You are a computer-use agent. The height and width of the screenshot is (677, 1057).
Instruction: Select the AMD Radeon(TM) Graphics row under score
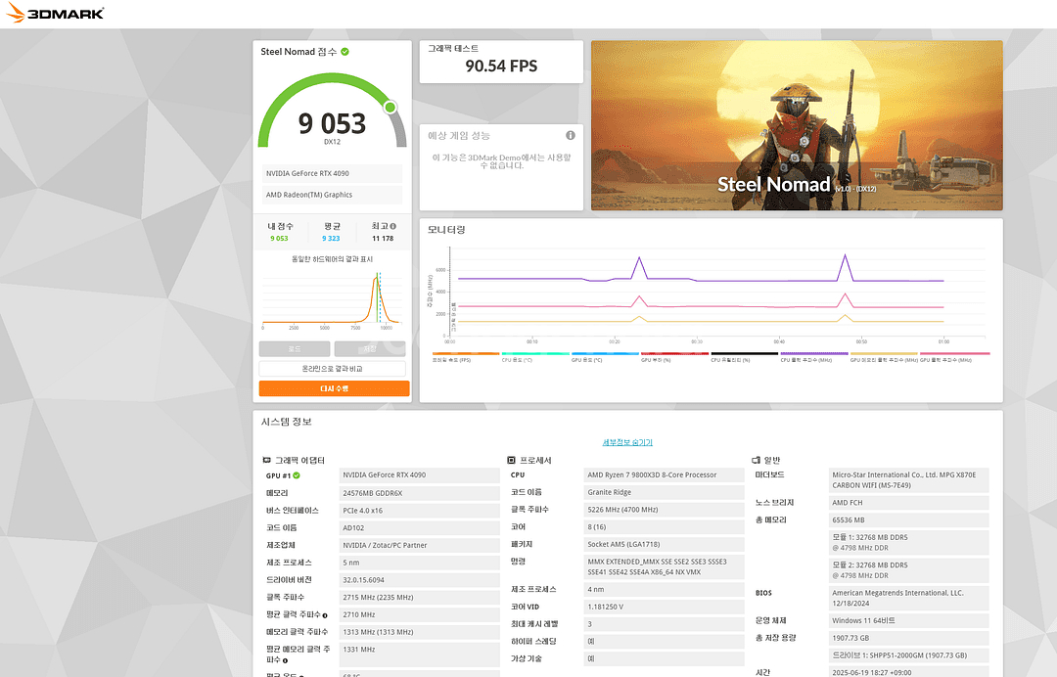click(333, 196)
